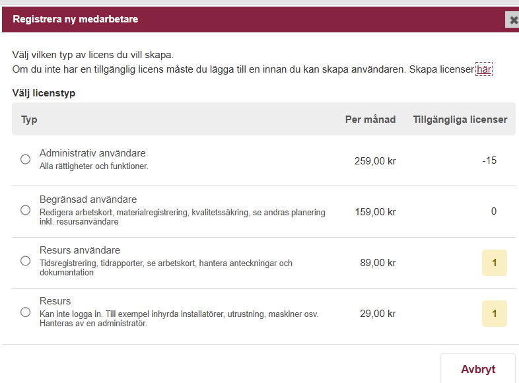This screenshot has width=519, height=383.
Task: Select the Administrativ användare radio button
Action: [25, 159]
